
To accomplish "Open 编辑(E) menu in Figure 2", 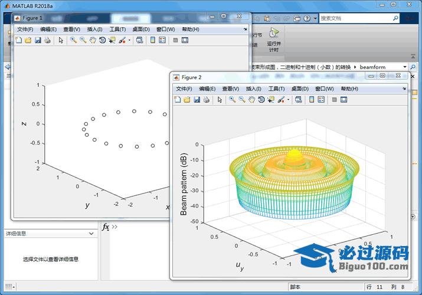I will pyautogui.click(x=207, y=88).
